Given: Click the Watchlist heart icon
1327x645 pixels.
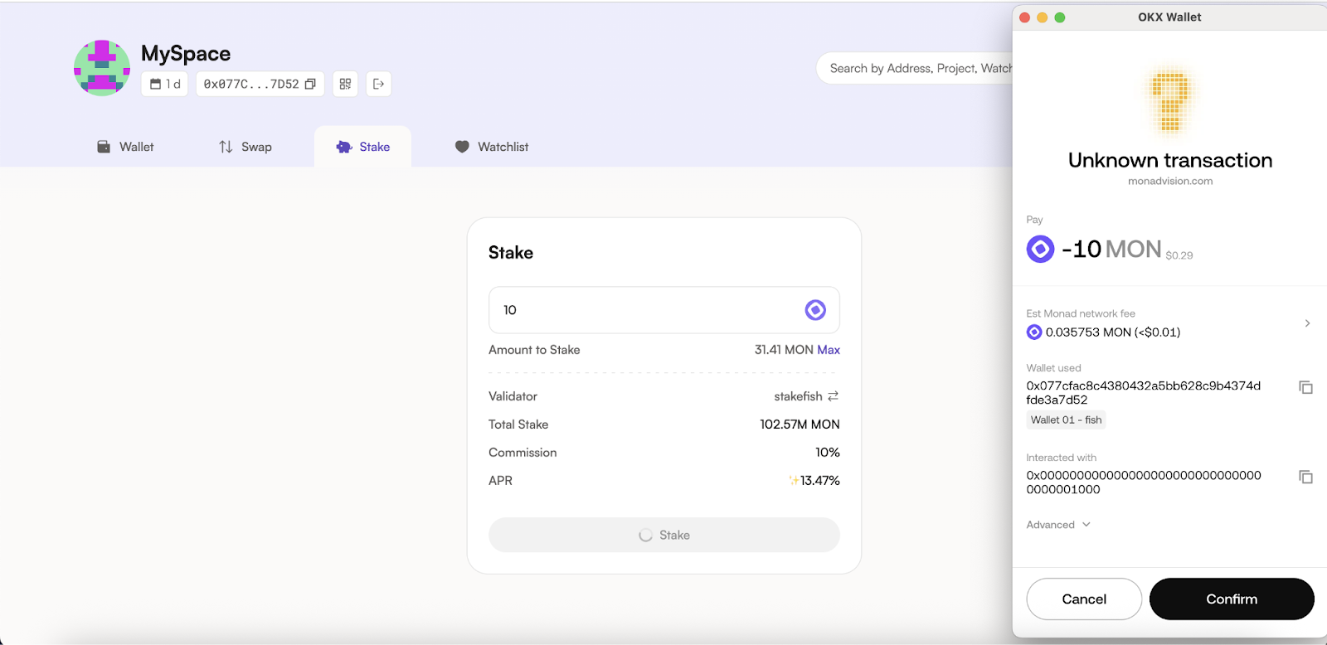Looking at the screenshot, I should point(462,147).
